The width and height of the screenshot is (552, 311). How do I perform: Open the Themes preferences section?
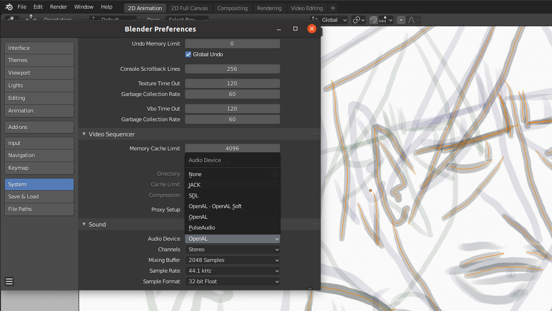[x=39, y=60]
